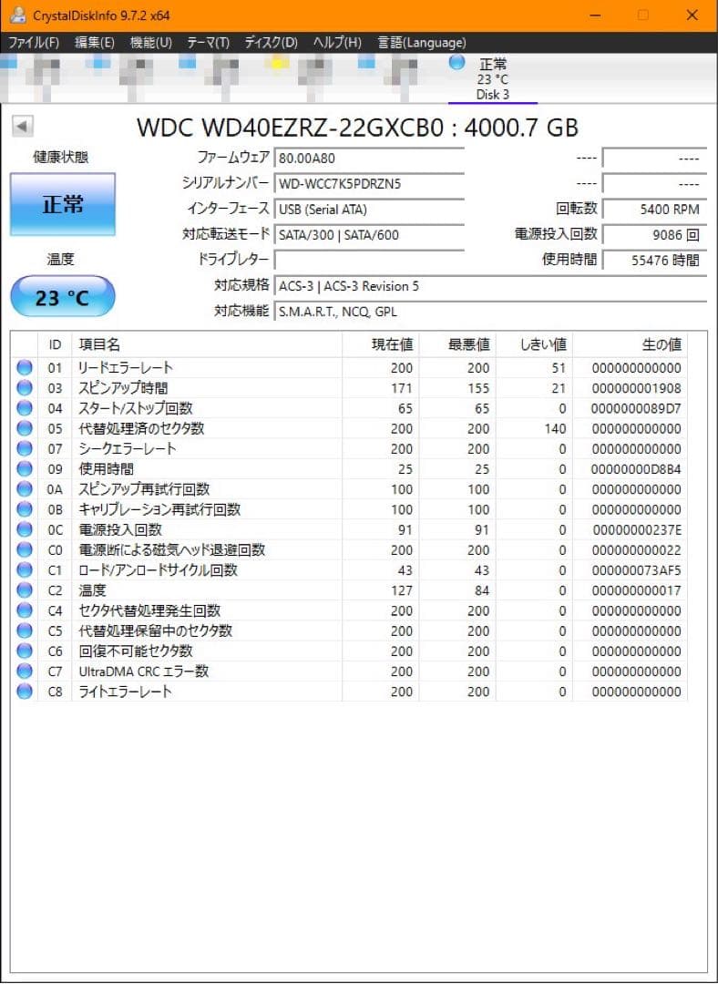The width and height of the screenshot is (718, 984).
Task: Click the 対応規格 field ACS-3 Revision 5
Action: click(490, 286)
